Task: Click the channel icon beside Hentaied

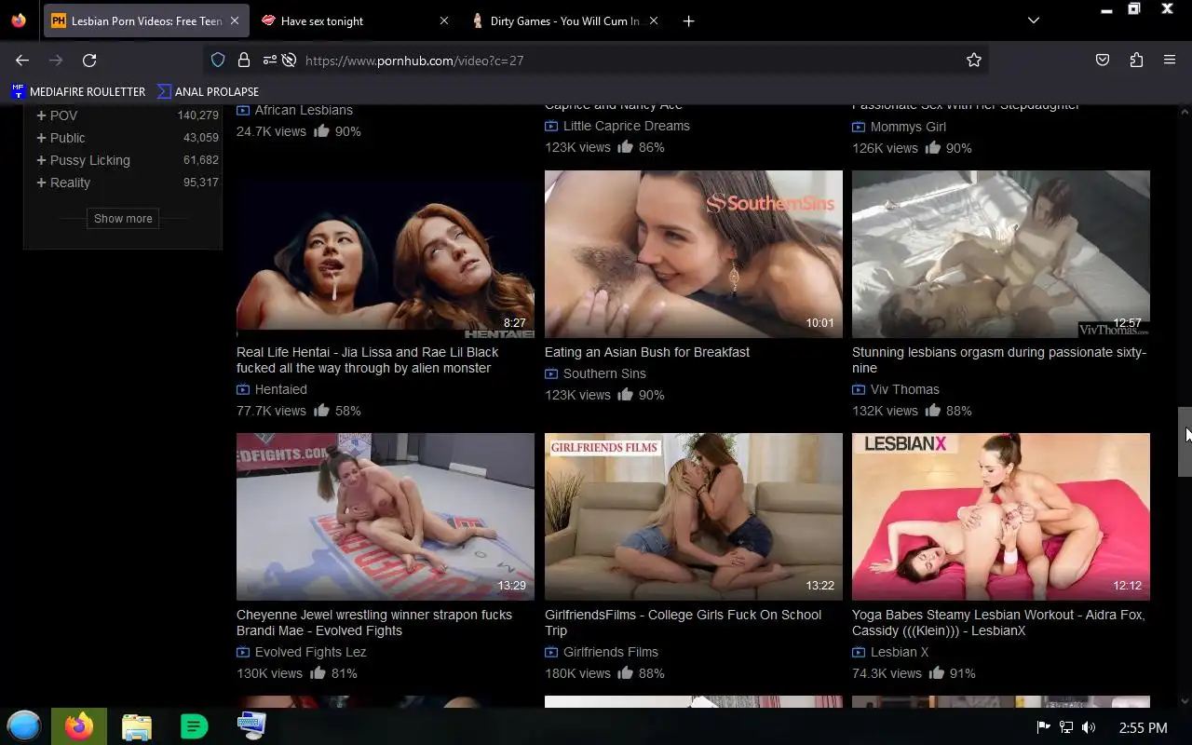Action: pos(243,389)
